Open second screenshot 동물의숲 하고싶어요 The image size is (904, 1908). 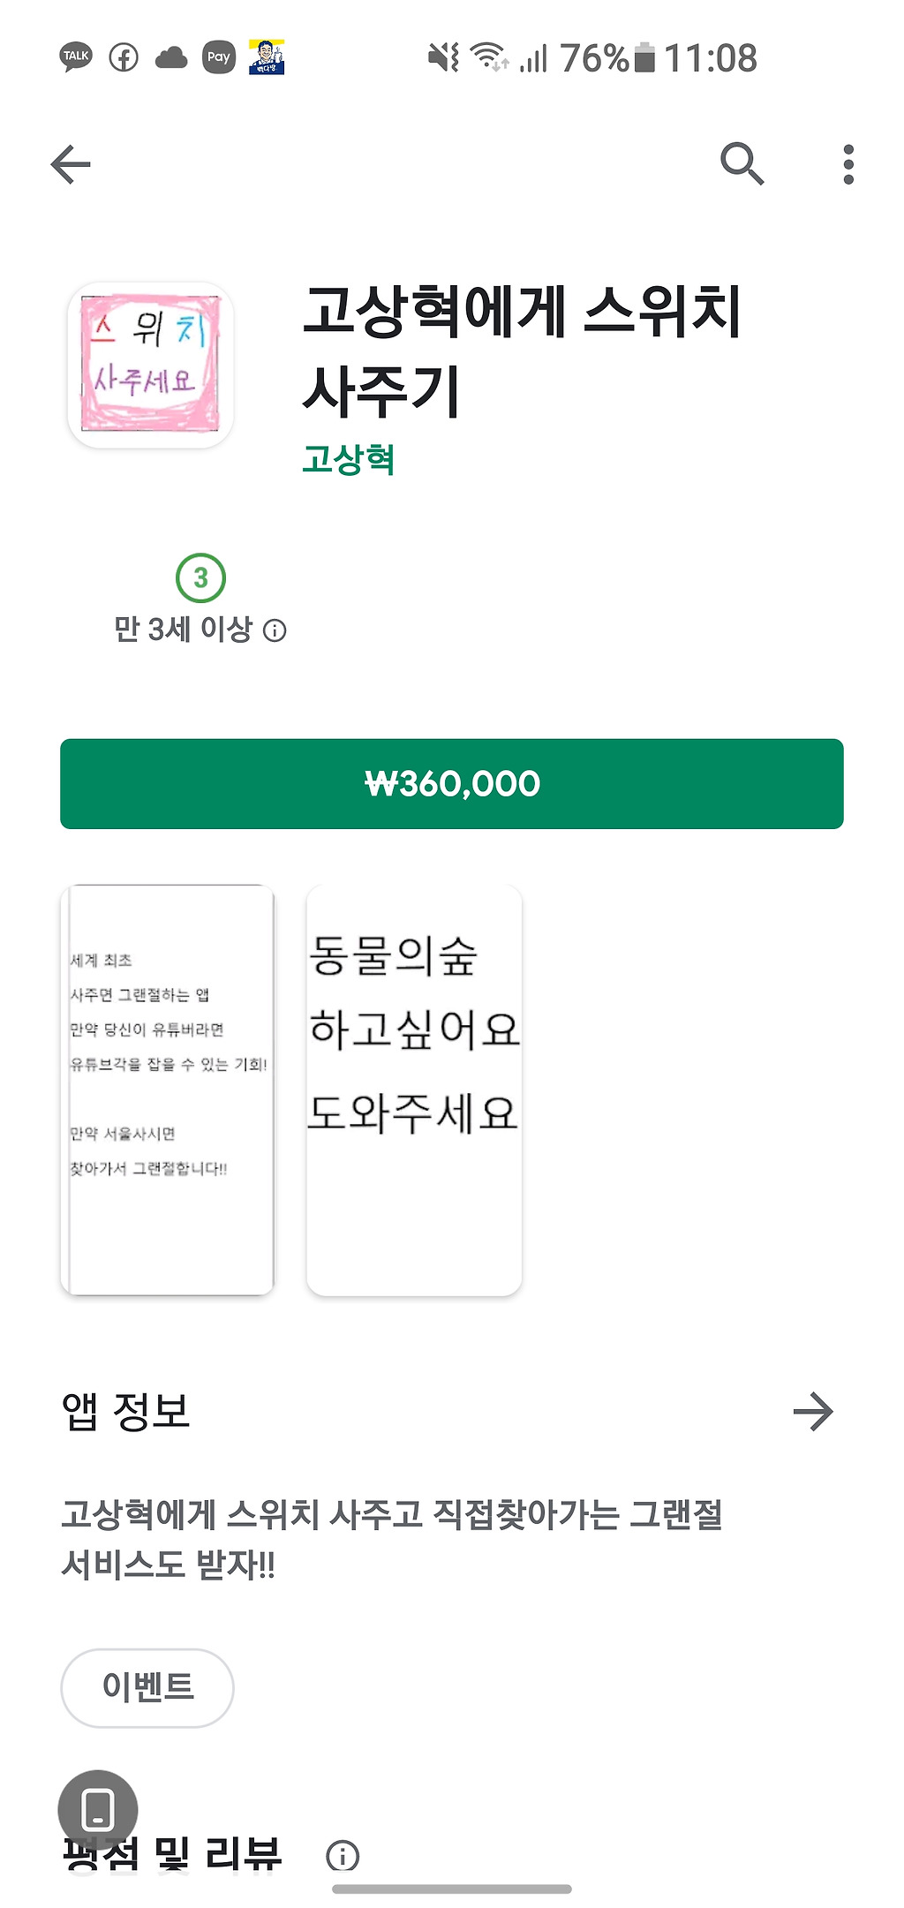[414, 1090]
